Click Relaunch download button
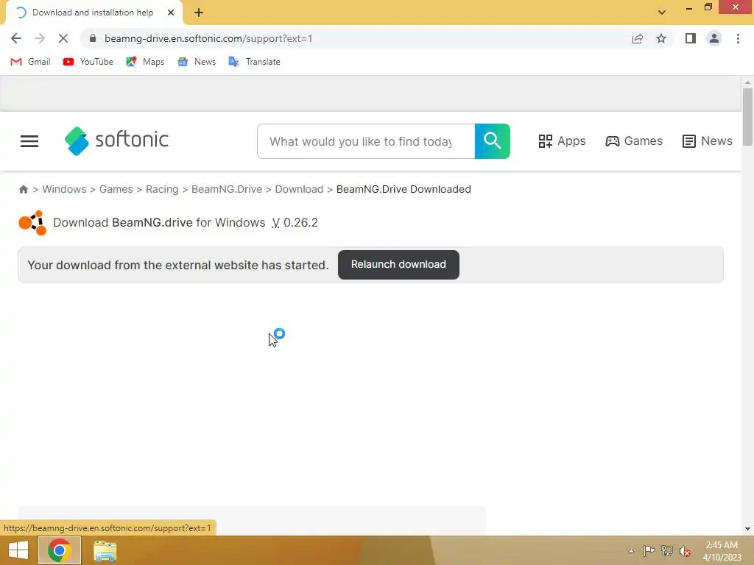This screenshot has width=754, height=565. coord(398,265)
